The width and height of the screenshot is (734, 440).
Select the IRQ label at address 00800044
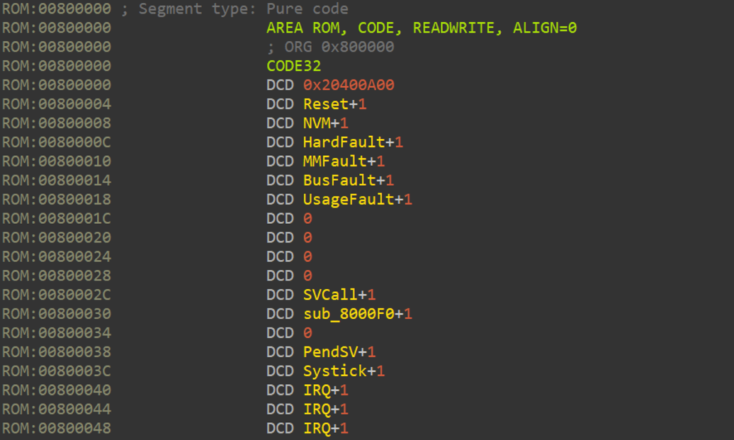(316, 409)
